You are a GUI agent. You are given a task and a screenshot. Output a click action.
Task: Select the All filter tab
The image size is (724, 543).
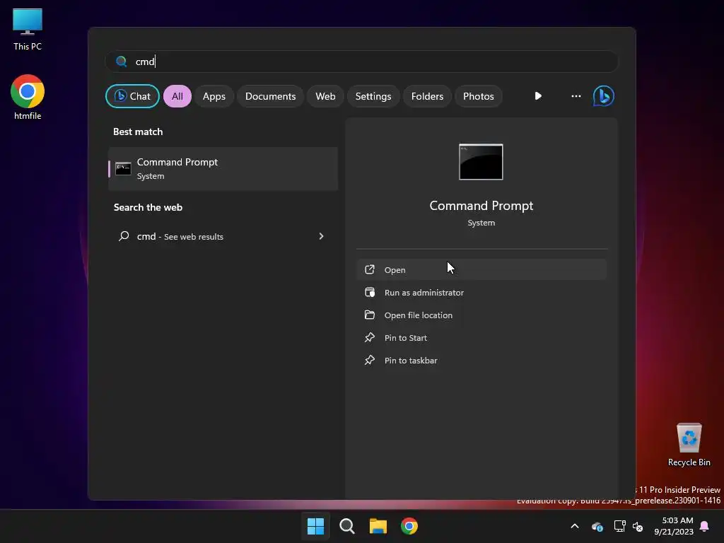[x=177, y=96]
